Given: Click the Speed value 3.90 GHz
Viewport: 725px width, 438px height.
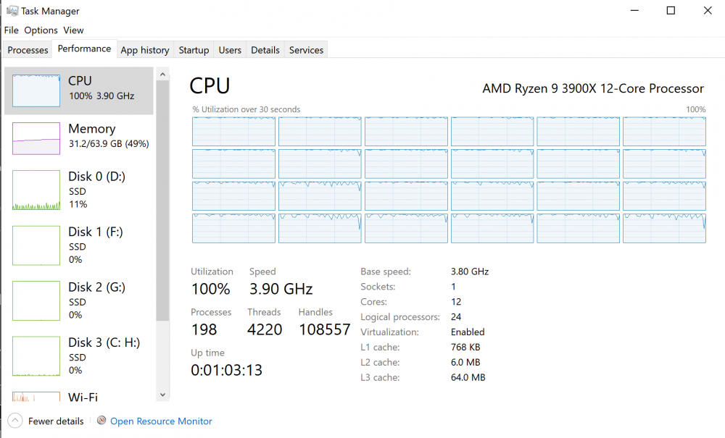Looking at the screenshot, I should (281, 289).
